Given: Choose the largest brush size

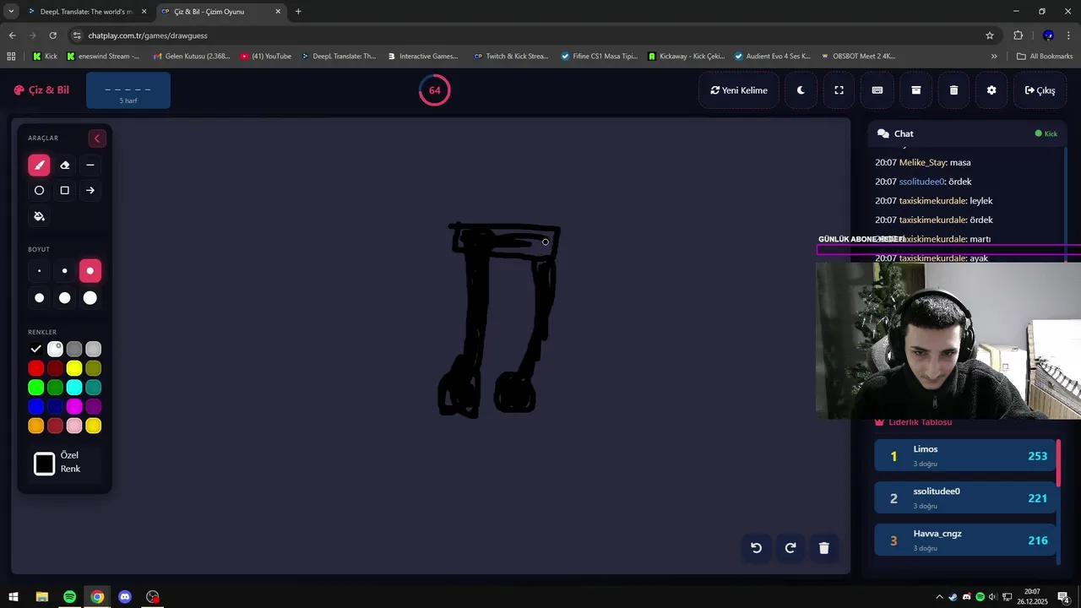Looking at the screenshot, I should tap(90, 298).
